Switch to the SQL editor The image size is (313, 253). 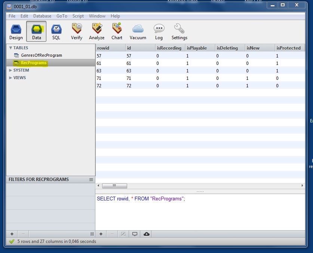(x=56, y=31)
